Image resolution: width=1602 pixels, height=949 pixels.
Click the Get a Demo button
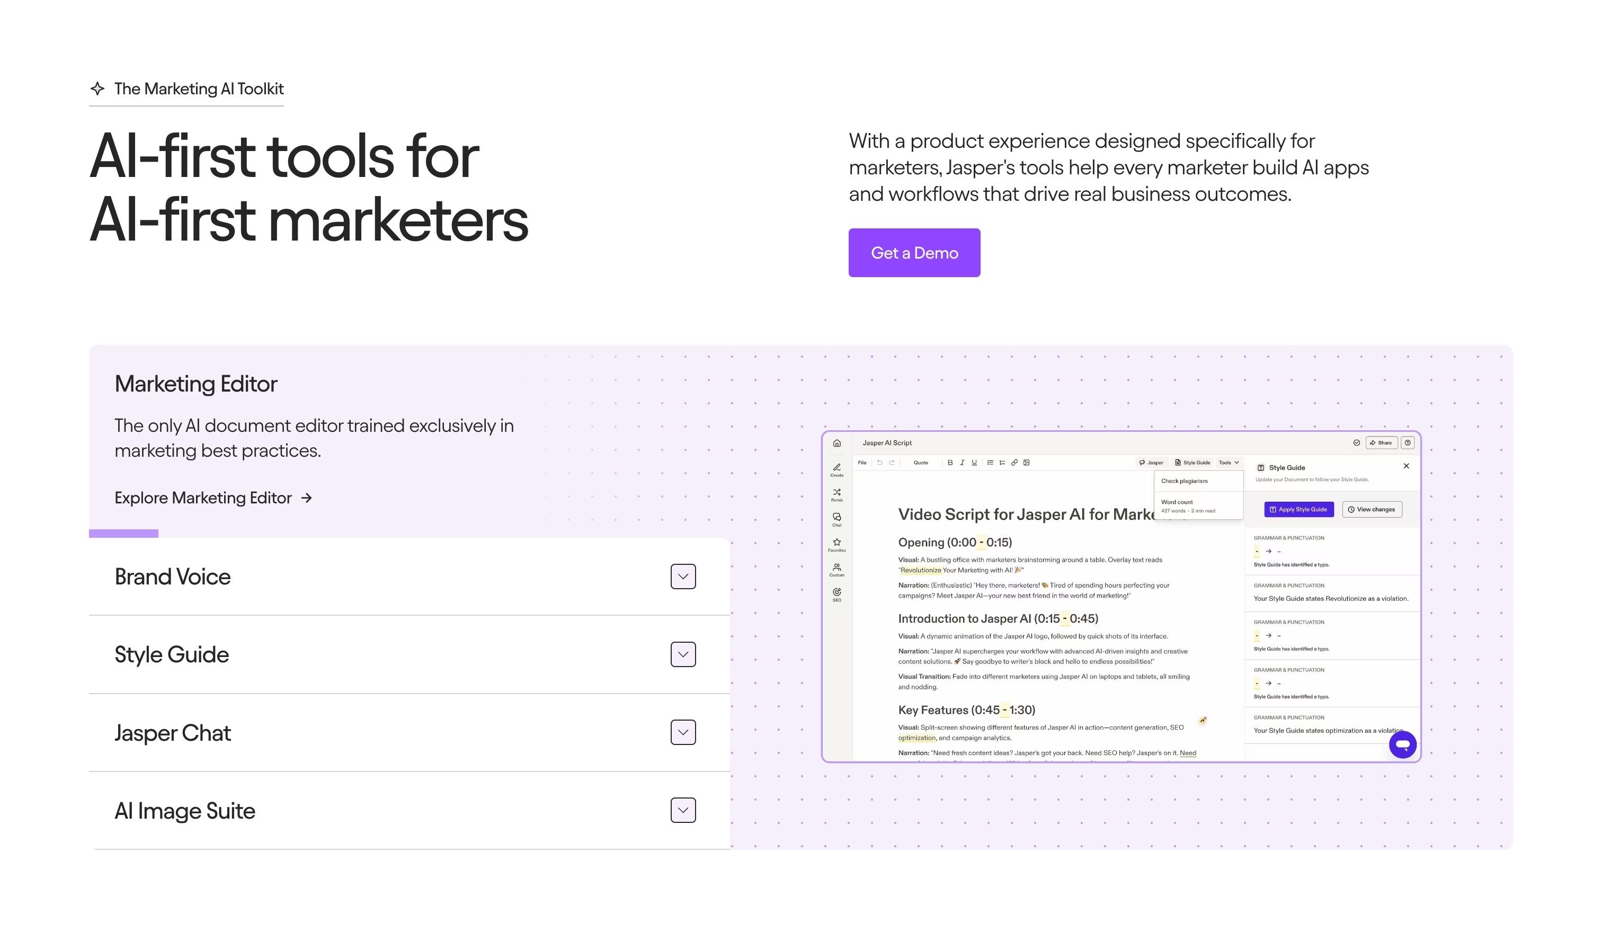click(x=914, y=253)
